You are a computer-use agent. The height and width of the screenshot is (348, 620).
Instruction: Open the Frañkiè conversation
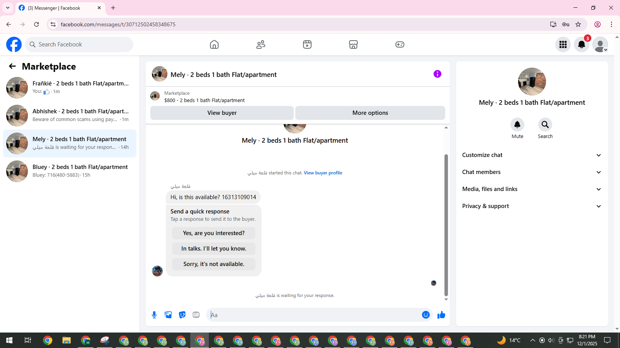click(x=70, y=88)
